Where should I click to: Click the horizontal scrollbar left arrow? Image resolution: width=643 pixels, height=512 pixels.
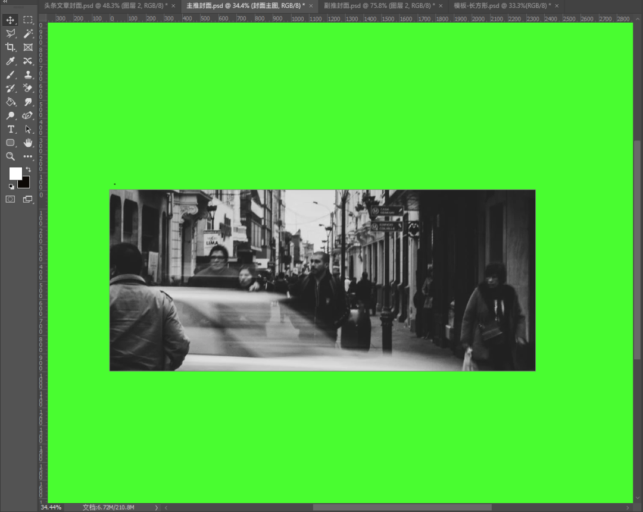pyautogui.click(x=166, y=507)
